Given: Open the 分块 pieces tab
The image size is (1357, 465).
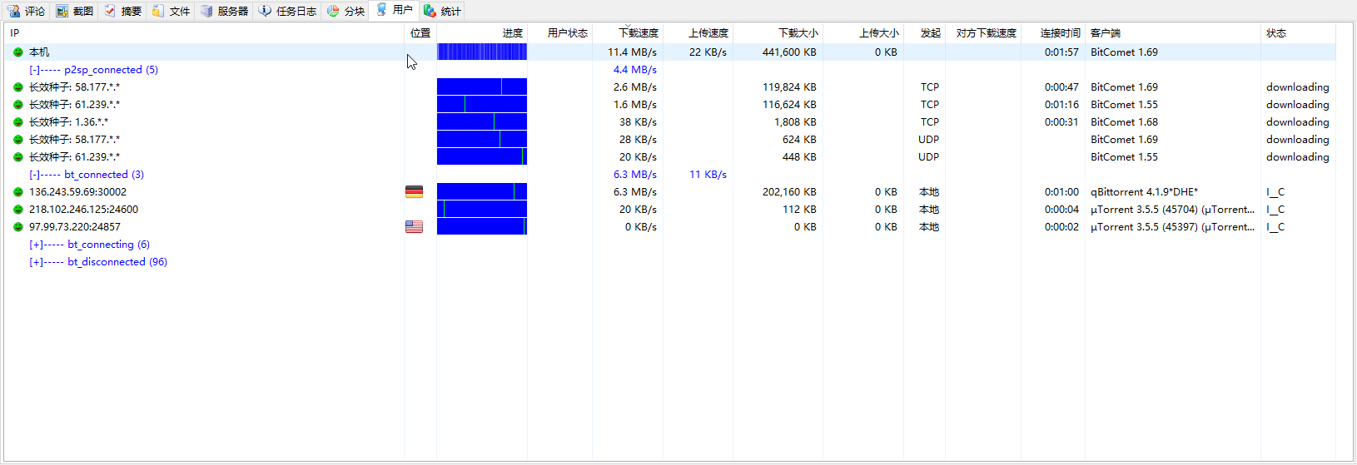Looking at the screenshot, I should (x=345, y=11).
